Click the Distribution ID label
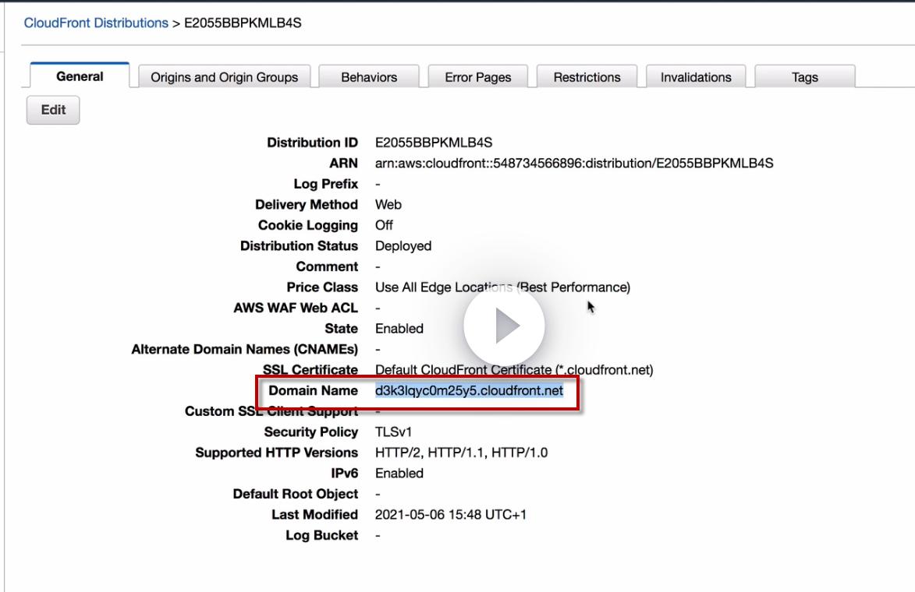This screenshot has height=592, width=915. tap(312, 143)
